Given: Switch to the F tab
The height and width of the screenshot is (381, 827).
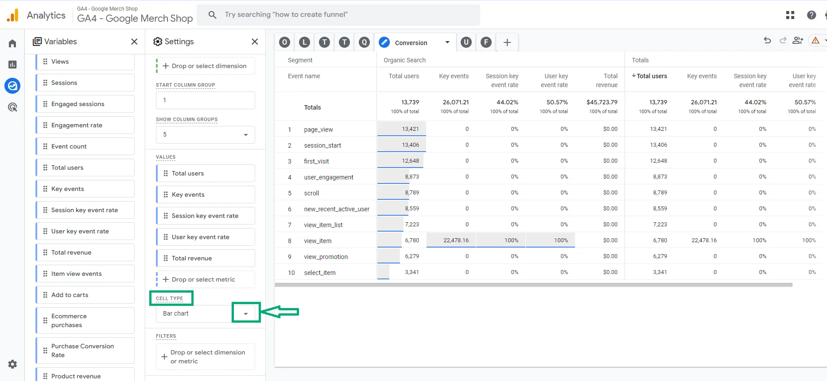Looking at the screenshot, I should pyautogui.click(x=486, y=42).
